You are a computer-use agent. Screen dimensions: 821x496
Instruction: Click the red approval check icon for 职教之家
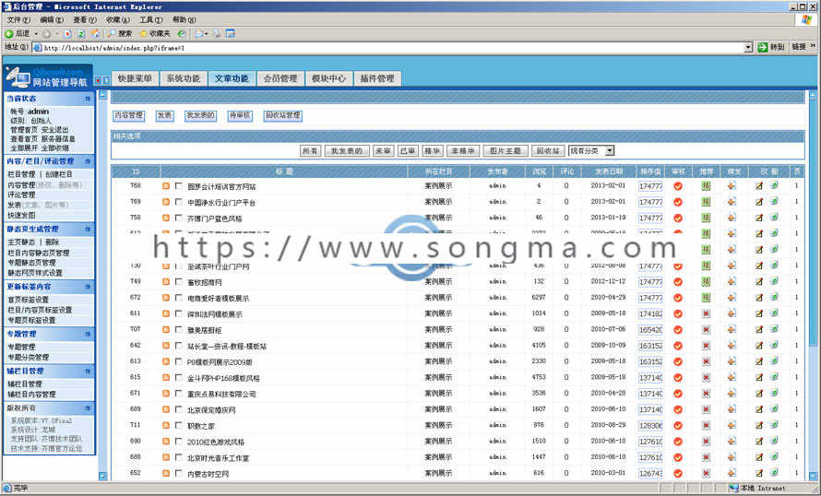(x=677, y=425)
